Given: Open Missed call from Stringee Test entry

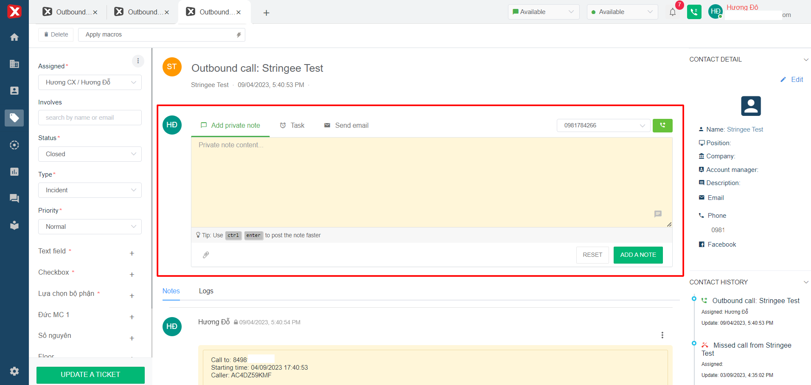Looking at the screenshot, I should (746, 349).
